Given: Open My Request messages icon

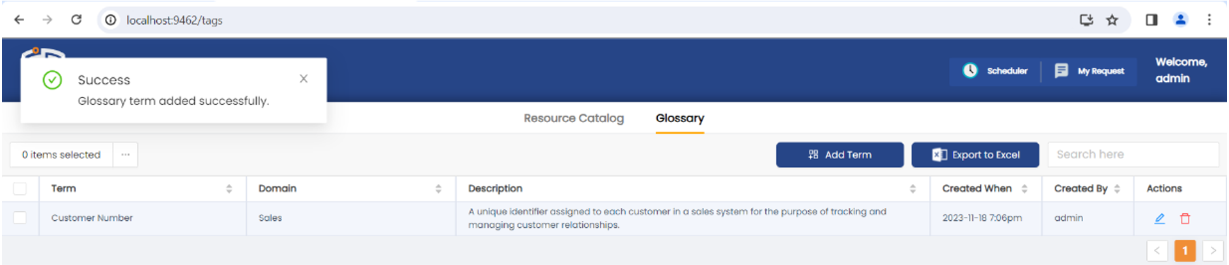Looking at the screenshot, I should click(1061, 71).
